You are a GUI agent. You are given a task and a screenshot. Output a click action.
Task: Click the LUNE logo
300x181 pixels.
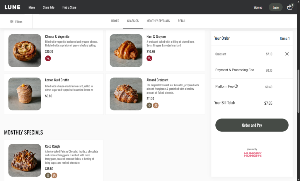pos(12,7)
